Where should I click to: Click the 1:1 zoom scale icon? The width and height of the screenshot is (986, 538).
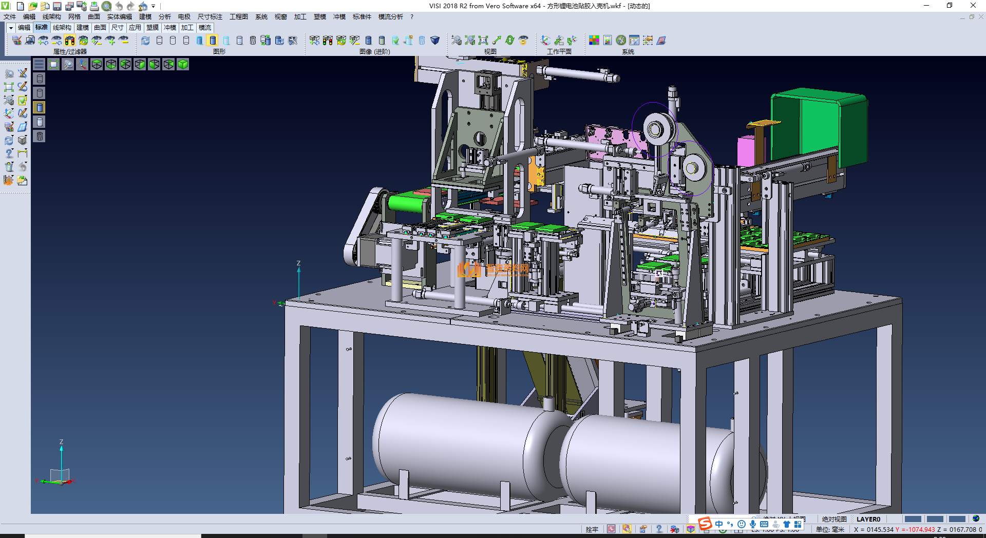click(483, 41)
